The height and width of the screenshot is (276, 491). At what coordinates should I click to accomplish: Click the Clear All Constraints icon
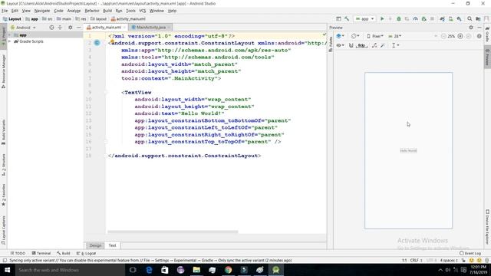[x=374, y=45]
